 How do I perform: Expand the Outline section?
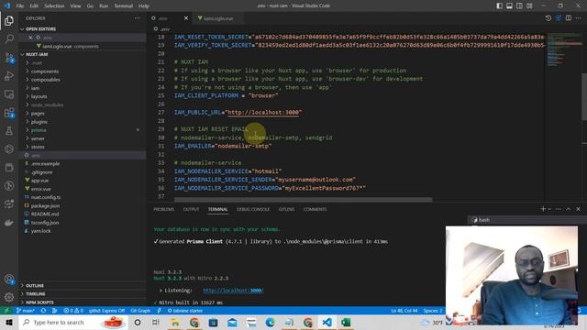[x=35, y=285]
